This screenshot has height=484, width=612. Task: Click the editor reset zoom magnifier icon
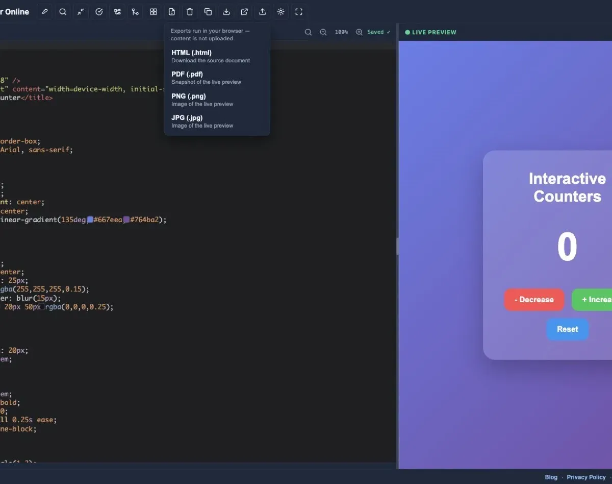308,32
